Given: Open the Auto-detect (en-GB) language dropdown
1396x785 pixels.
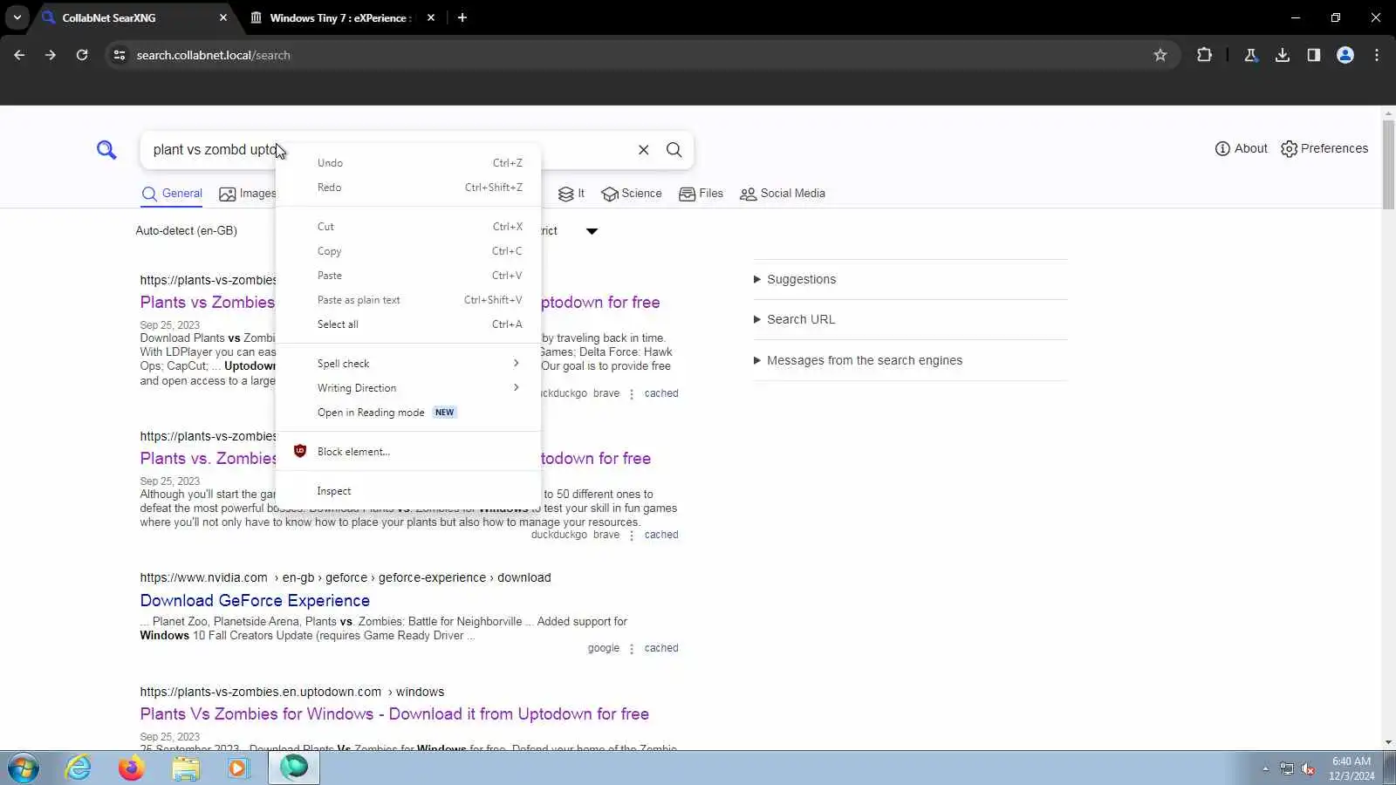Looking at the screenshot, I should coord(187,231).
